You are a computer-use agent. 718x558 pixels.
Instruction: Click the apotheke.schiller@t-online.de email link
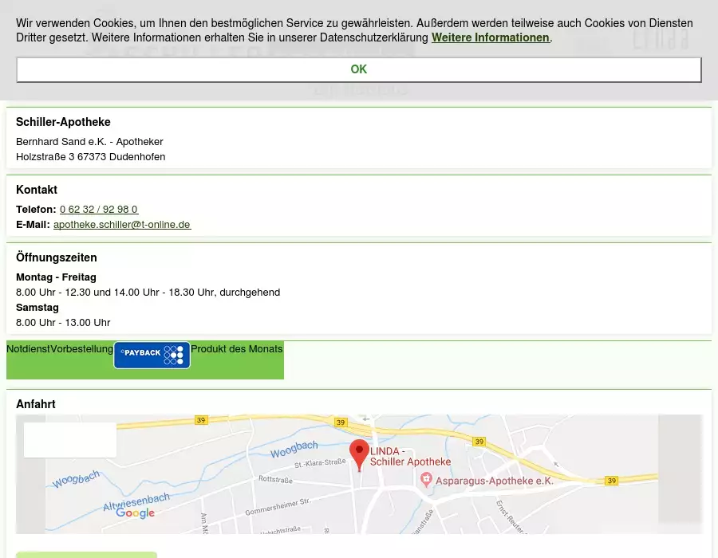(122, 225)
